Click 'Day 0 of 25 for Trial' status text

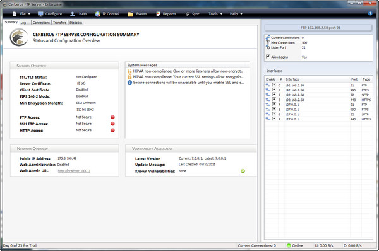20,246
